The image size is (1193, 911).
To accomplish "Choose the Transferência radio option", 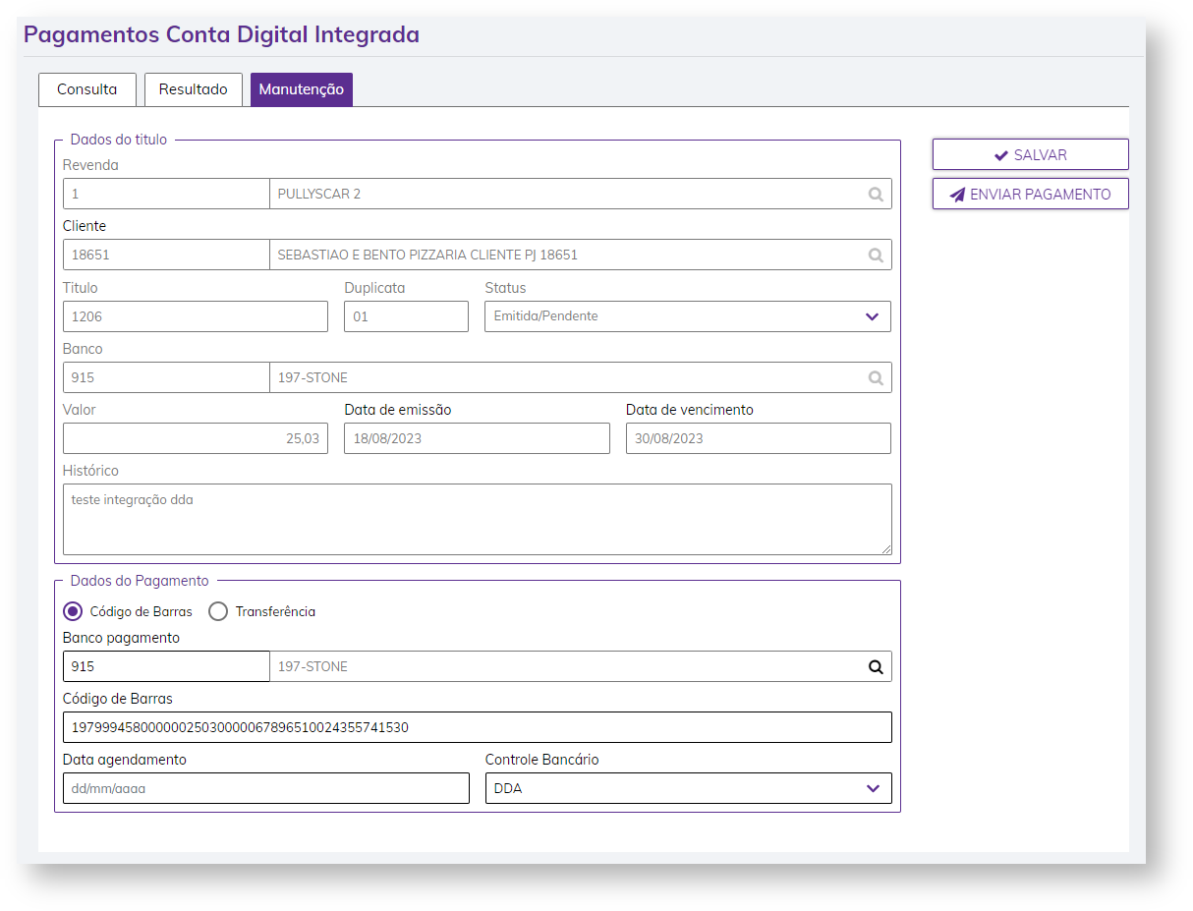I will [218, 611].
